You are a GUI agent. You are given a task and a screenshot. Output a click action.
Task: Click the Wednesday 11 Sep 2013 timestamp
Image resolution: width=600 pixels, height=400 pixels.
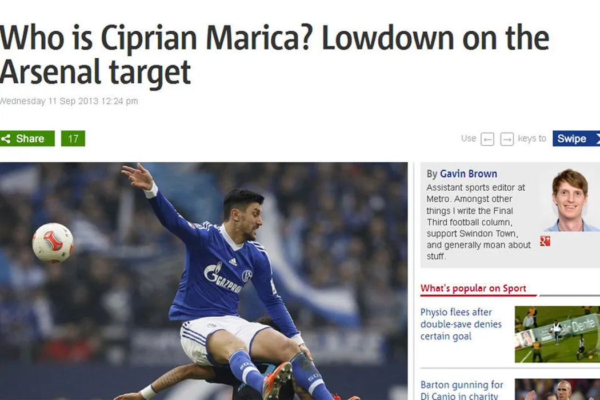pos(69,102)
